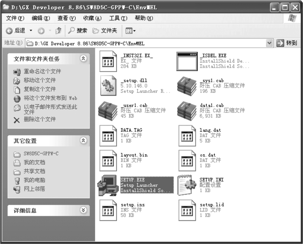Click the rename file icon in tasks panel

pyautogui.click(x=17, y=72)
